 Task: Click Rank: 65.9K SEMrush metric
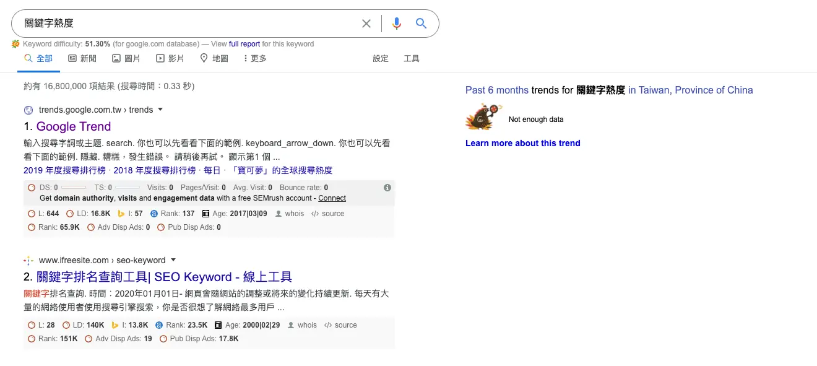(x=54, y=227)
